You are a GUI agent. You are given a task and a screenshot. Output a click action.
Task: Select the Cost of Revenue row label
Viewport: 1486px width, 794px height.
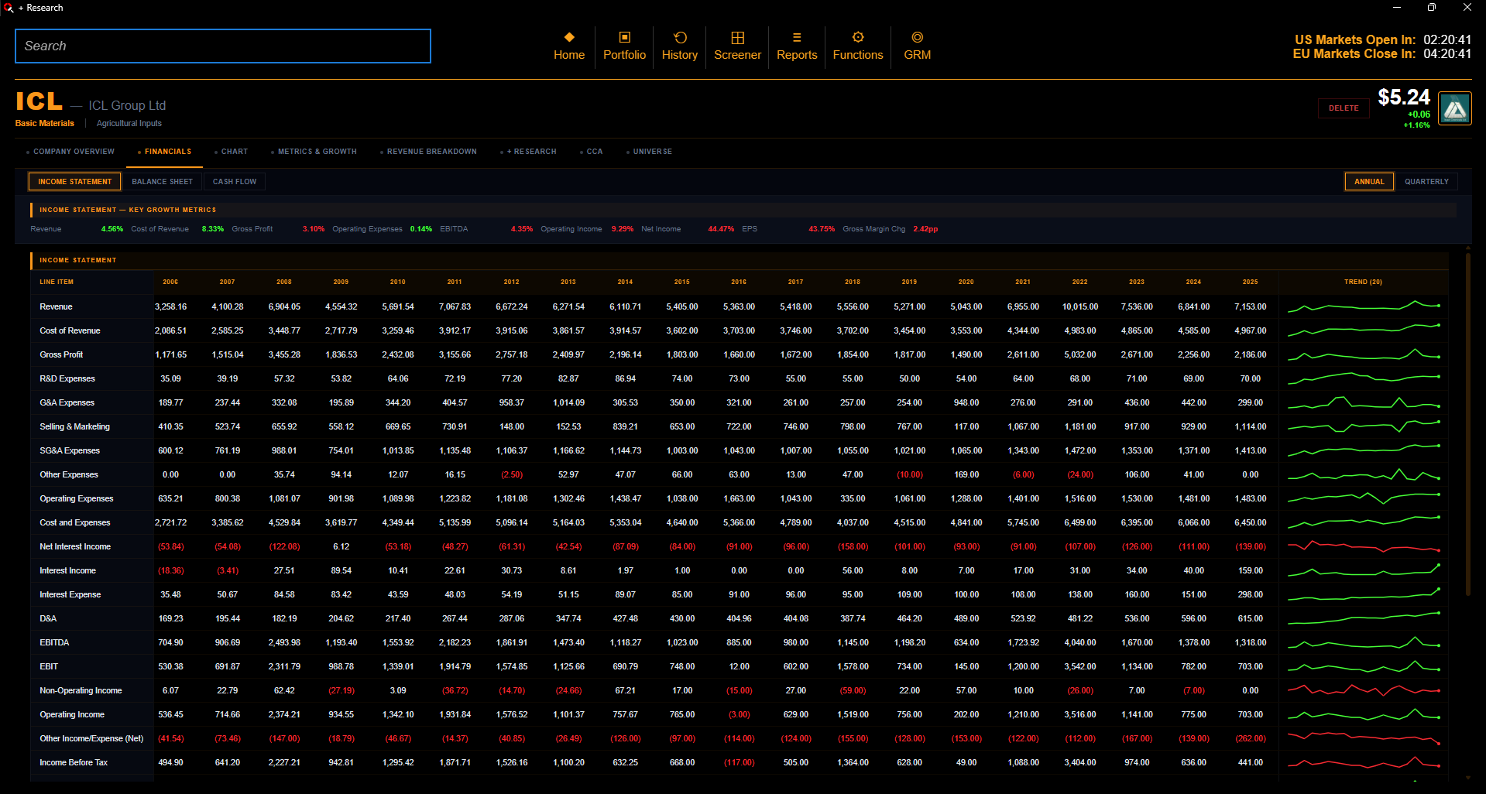tap(70, 331)
